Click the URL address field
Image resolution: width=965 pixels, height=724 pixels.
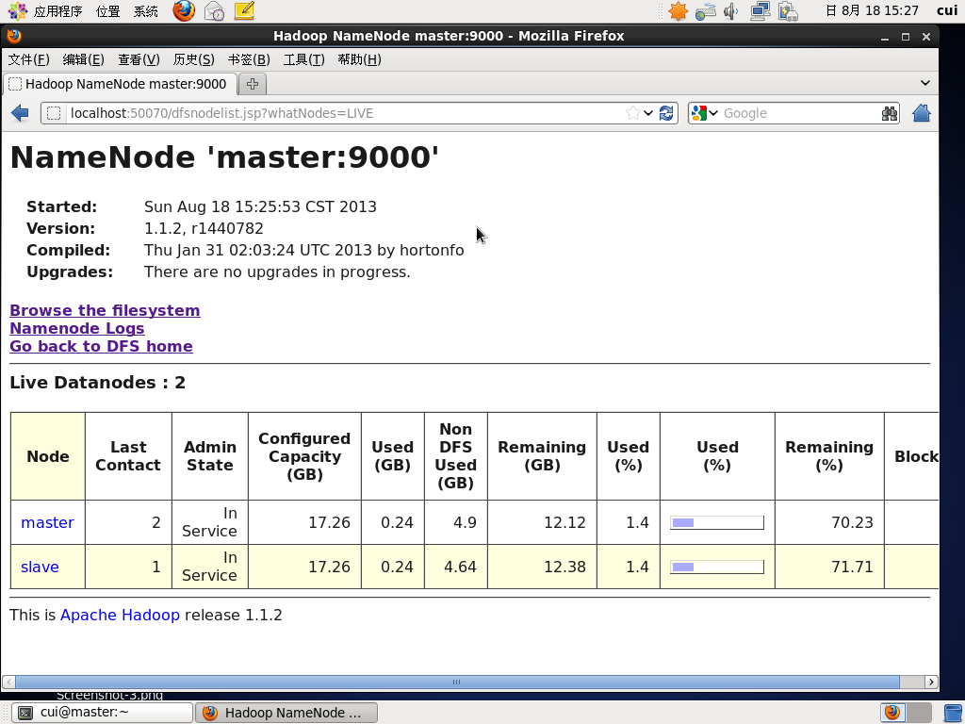click(345, 113)
